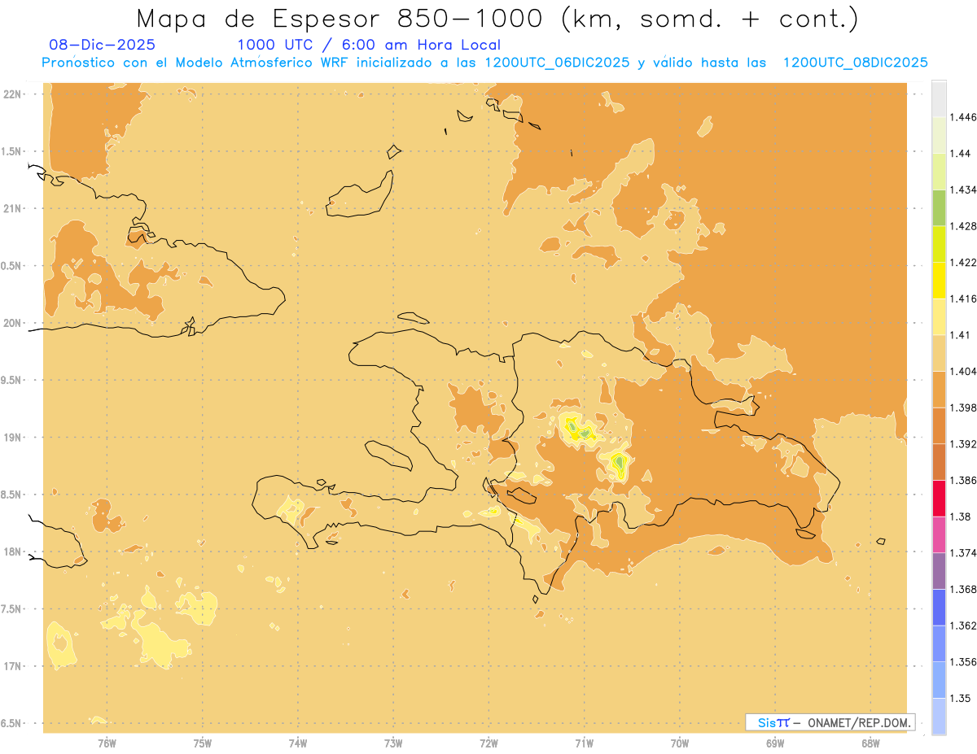The image size is (977, 754).
Task: Click the longitude label '74W'
Action: point(298,743)
